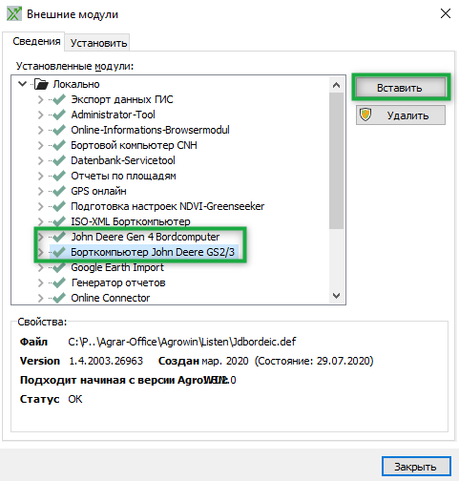Click checkmark icon beside Administrator-Tool

point(59,115)
